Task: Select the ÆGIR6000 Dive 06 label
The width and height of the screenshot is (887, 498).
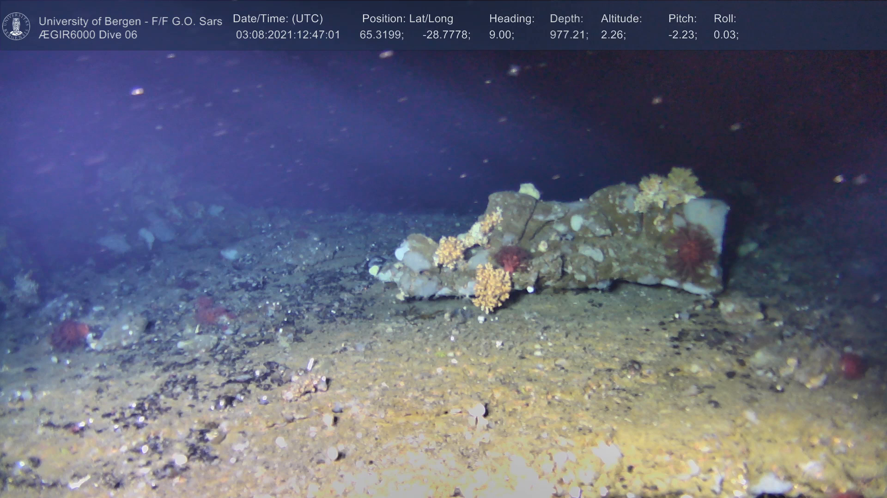Action: (x=88, y=35)
